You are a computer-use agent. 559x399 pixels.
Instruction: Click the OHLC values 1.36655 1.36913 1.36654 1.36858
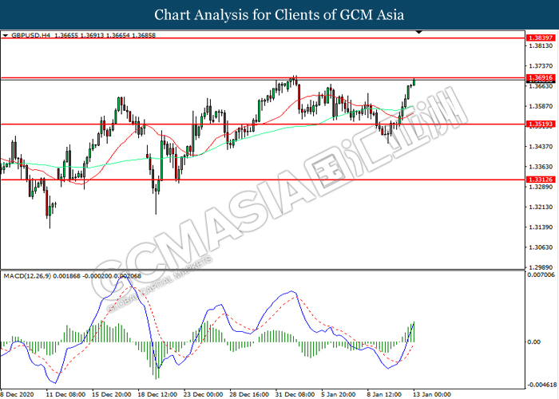pyautogui.click(x=105, y=35)
